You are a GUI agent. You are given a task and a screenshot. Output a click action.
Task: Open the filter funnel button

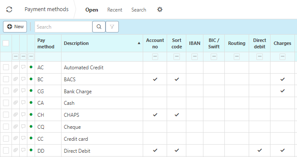[x=112, y=27]
